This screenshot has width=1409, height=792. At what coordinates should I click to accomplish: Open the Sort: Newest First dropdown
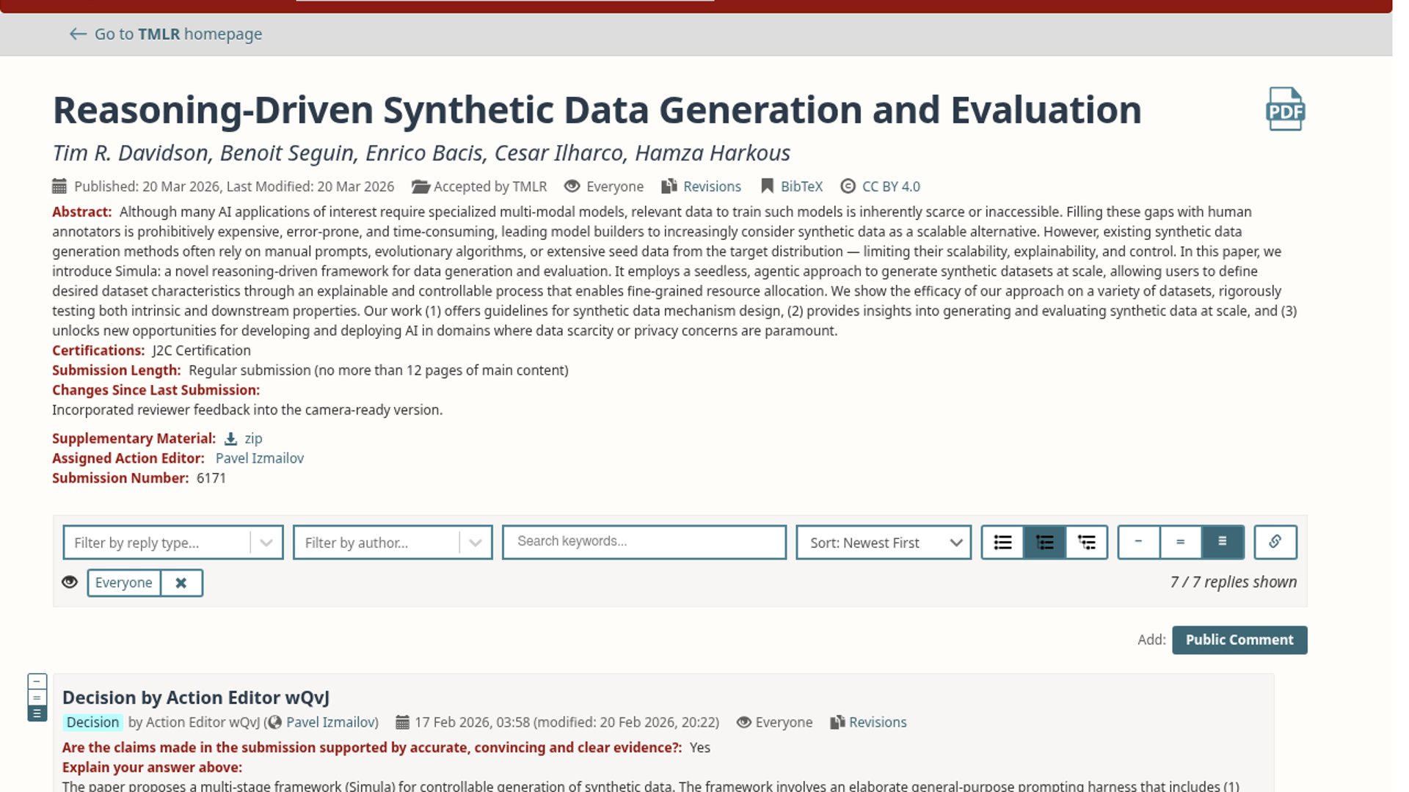pos(884,543)
